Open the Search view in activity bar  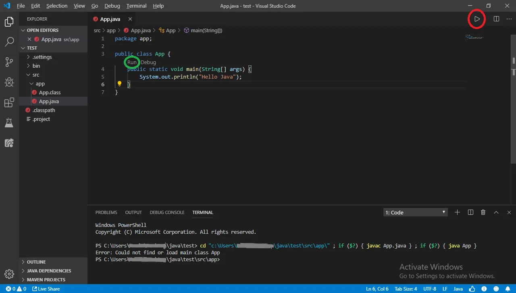pyautogui.click(x=9, y=42)
